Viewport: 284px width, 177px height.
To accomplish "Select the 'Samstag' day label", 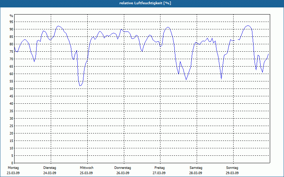I will click(196, 168).
